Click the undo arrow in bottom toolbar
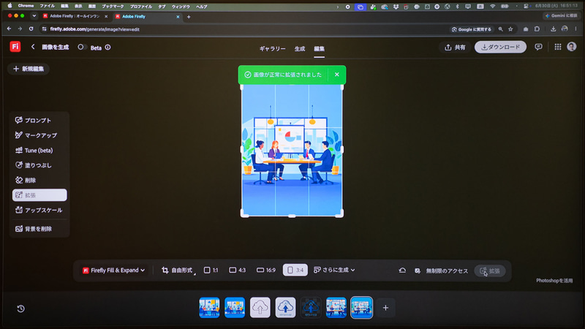This screenshot has height=329, width=585. tap(402, 271)
